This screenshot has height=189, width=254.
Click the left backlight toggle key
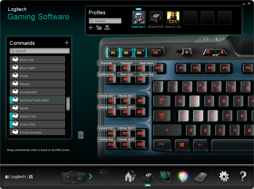(x=209, y=52)
